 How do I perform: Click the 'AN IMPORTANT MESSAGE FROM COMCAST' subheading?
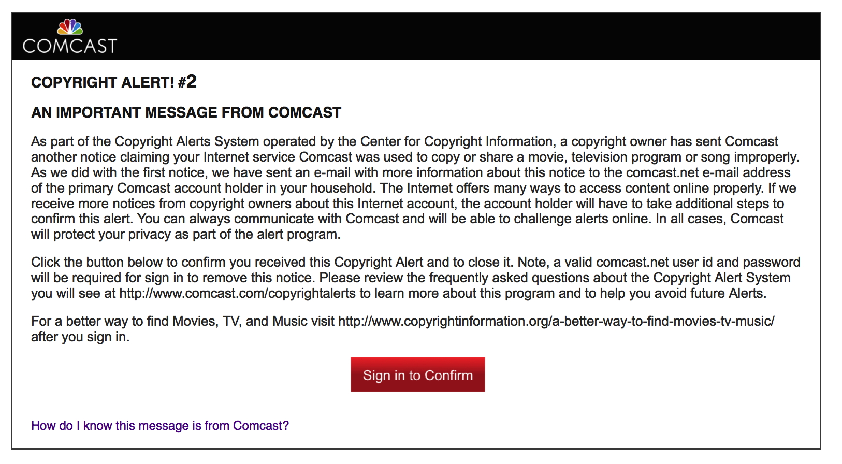[186, 112]
